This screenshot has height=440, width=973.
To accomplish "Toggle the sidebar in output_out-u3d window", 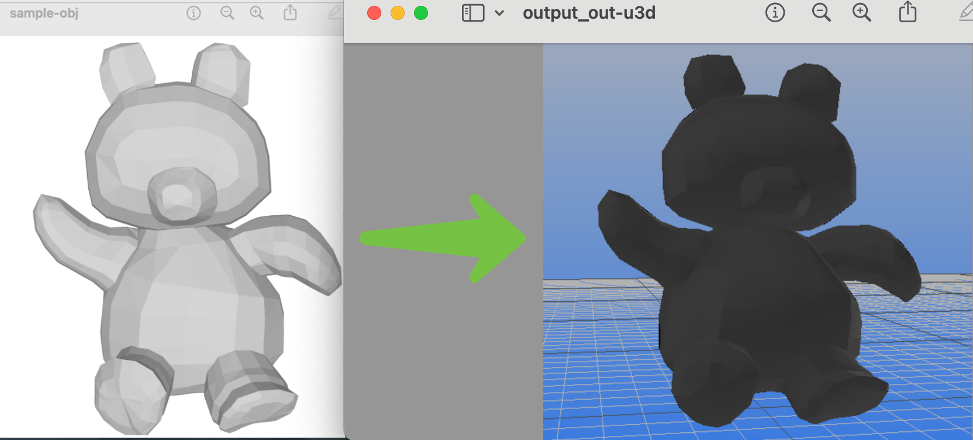I will (x=473, y=13).
